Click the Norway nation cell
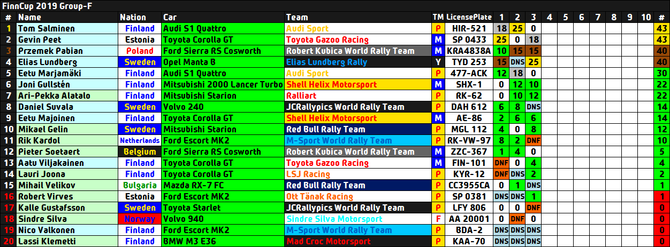The width and height of the screenshot is (670, 247). [x=140, y=219]
